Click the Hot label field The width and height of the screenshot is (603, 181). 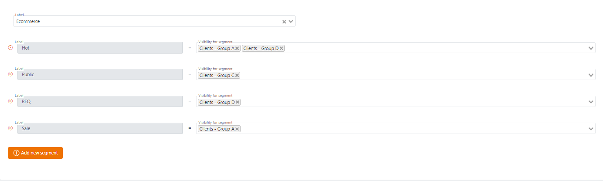[100, 48]
